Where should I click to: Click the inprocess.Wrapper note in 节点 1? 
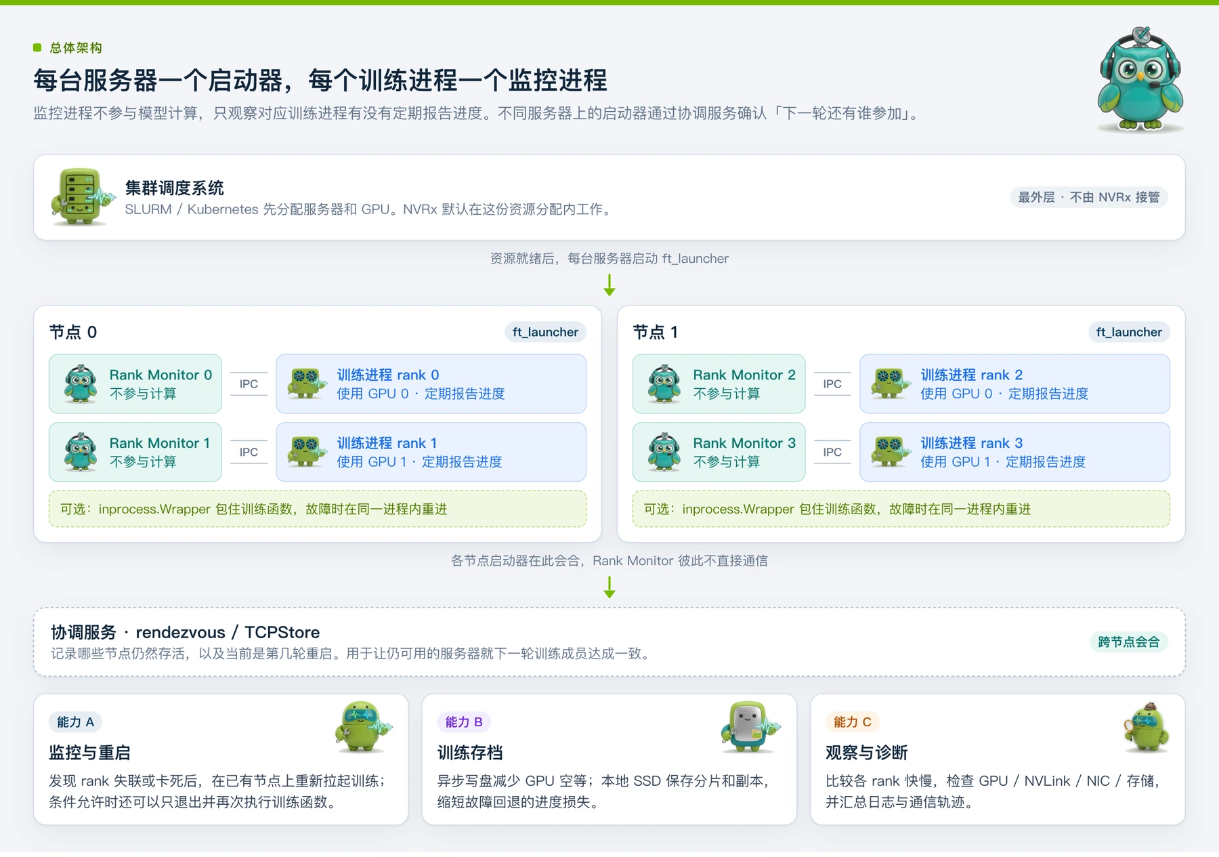901,509
